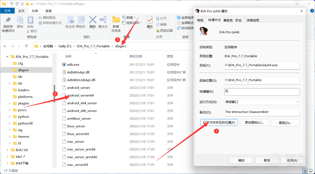This screenshot has width=315, height=174.
Task: Collapse the IDA_Pro_7.7_Portable tree node
Action: [x=7, y=57]
